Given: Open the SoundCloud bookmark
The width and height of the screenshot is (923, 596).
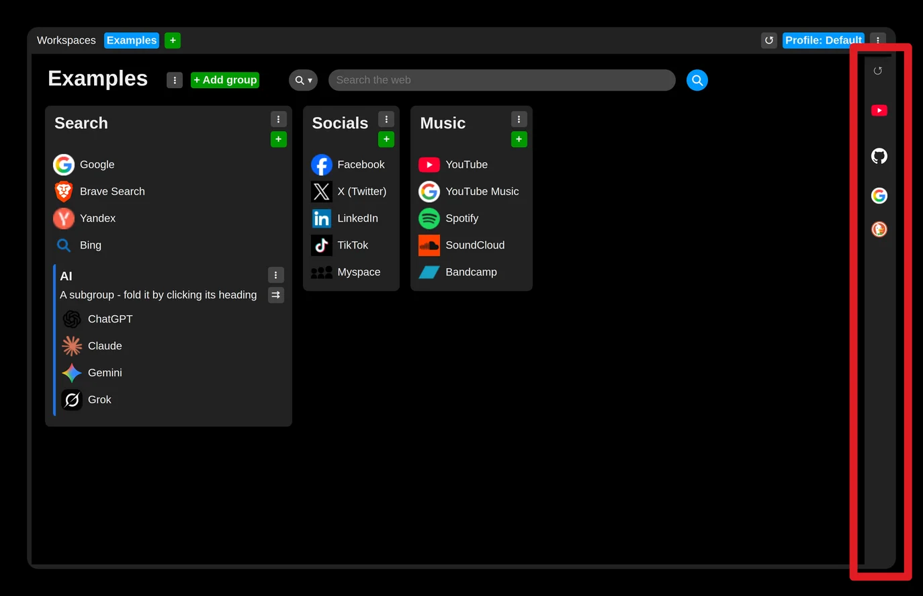Looking at the screenshot, I should click(x=461, y=245).
